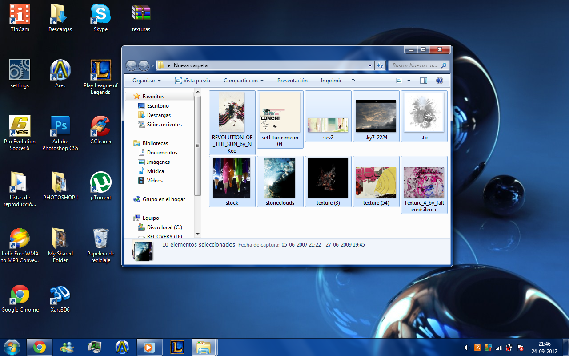The width and height of the screenshot is (569, 356).
Task: Click the Explorer help question mark icon
Action: coord(440,81)
